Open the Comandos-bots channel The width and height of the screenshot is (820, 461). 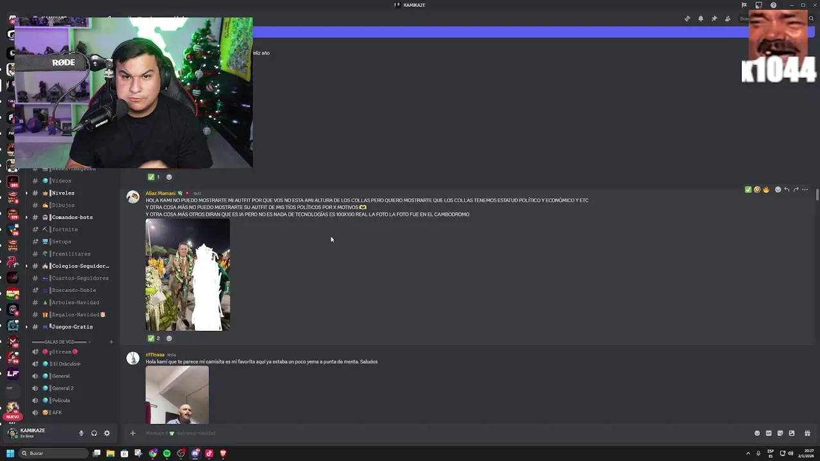(72, 218)
